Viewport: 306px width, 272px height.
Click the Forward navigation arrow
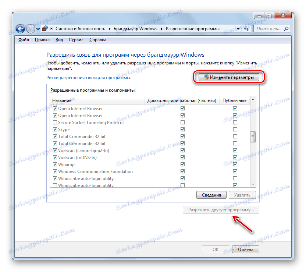[31, 29]
